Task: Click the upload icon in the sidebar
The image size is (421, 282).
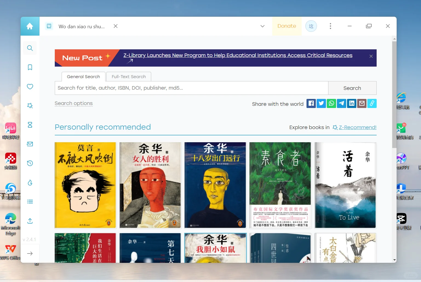Action: [x=30, y=221]
